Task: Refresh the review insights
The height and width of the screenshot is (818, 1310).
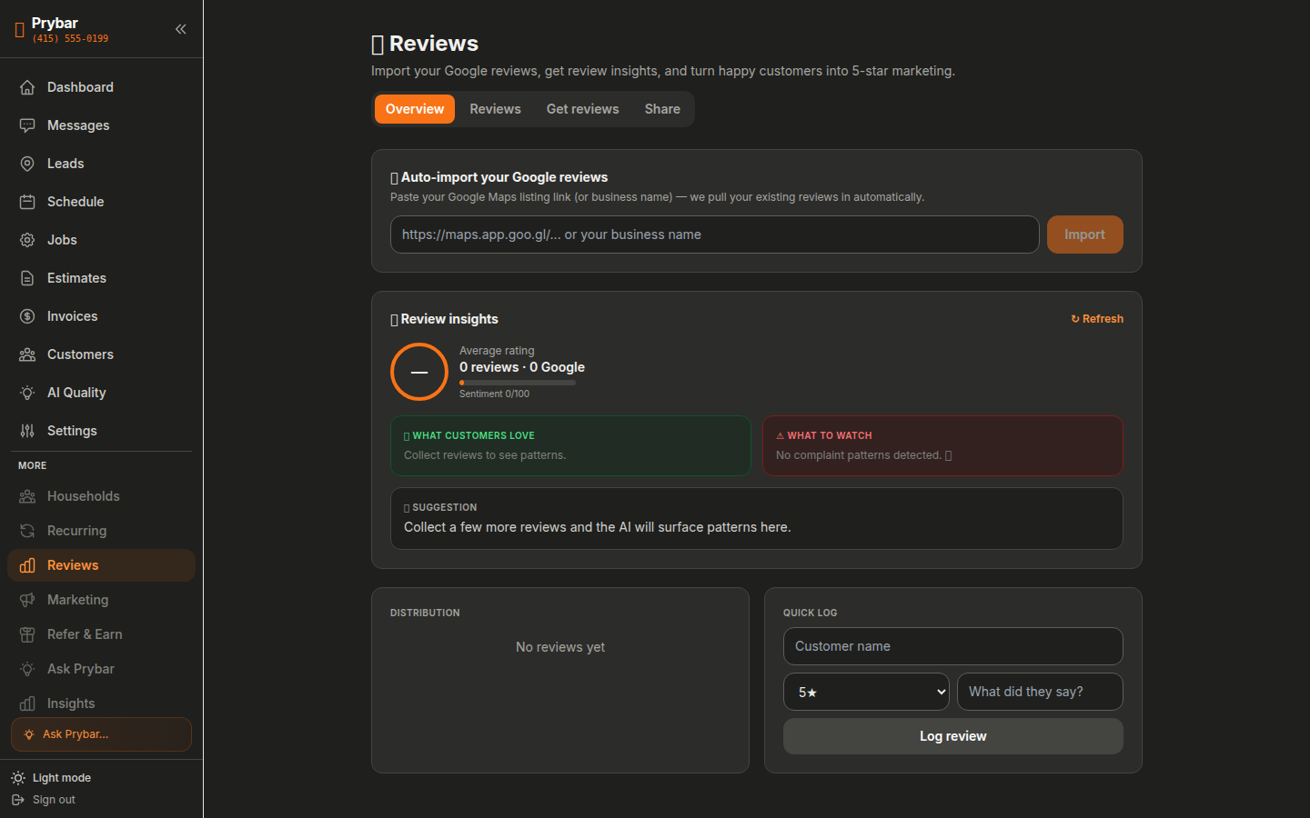Action: pyautogui.click(x=1097, y=319)
